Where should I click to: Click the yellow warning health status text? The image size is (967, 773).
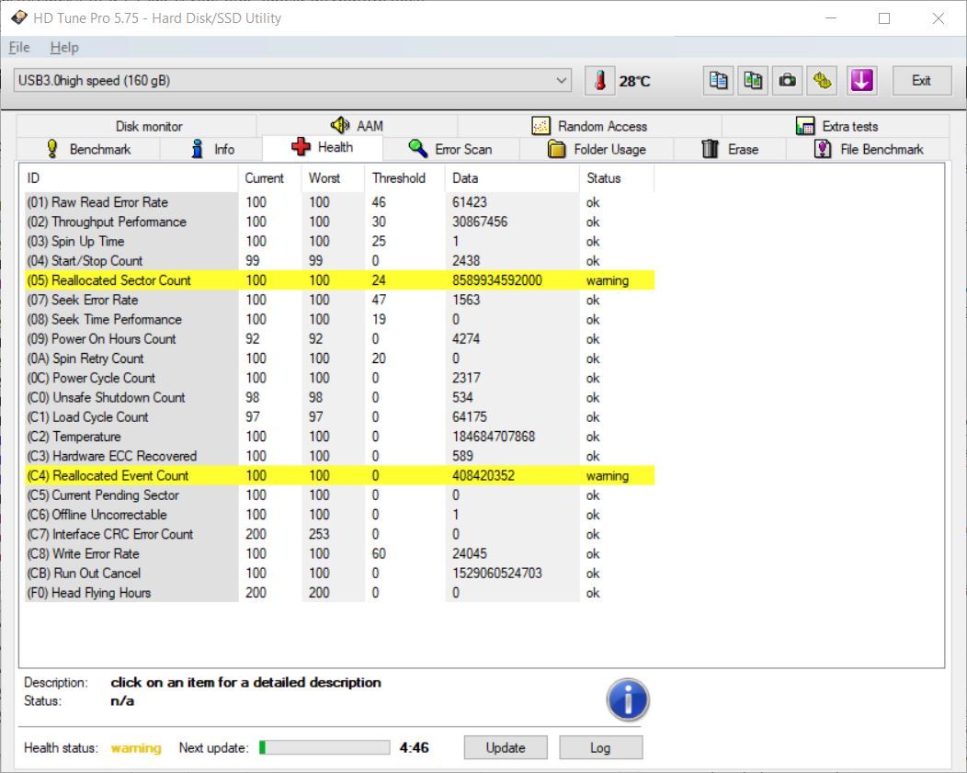pyautogui.click(x=136, y=748)
